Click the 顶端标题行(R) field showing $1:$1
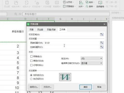124x93 pixels. (72, 43)
